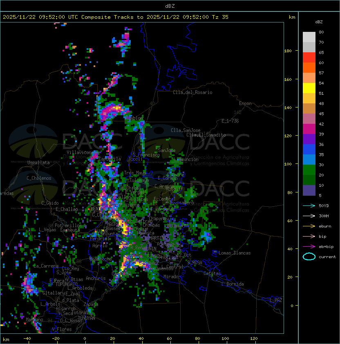The image size is (340, 344).
Task: Select the purple 36–39 legend swatch
Action: tap(309, 139)
